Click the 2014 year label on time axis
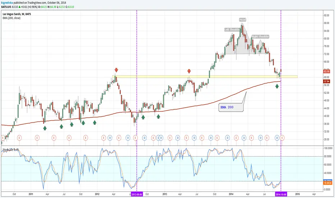335x198 pixels. pyautogui.click(x=231, y=194)
